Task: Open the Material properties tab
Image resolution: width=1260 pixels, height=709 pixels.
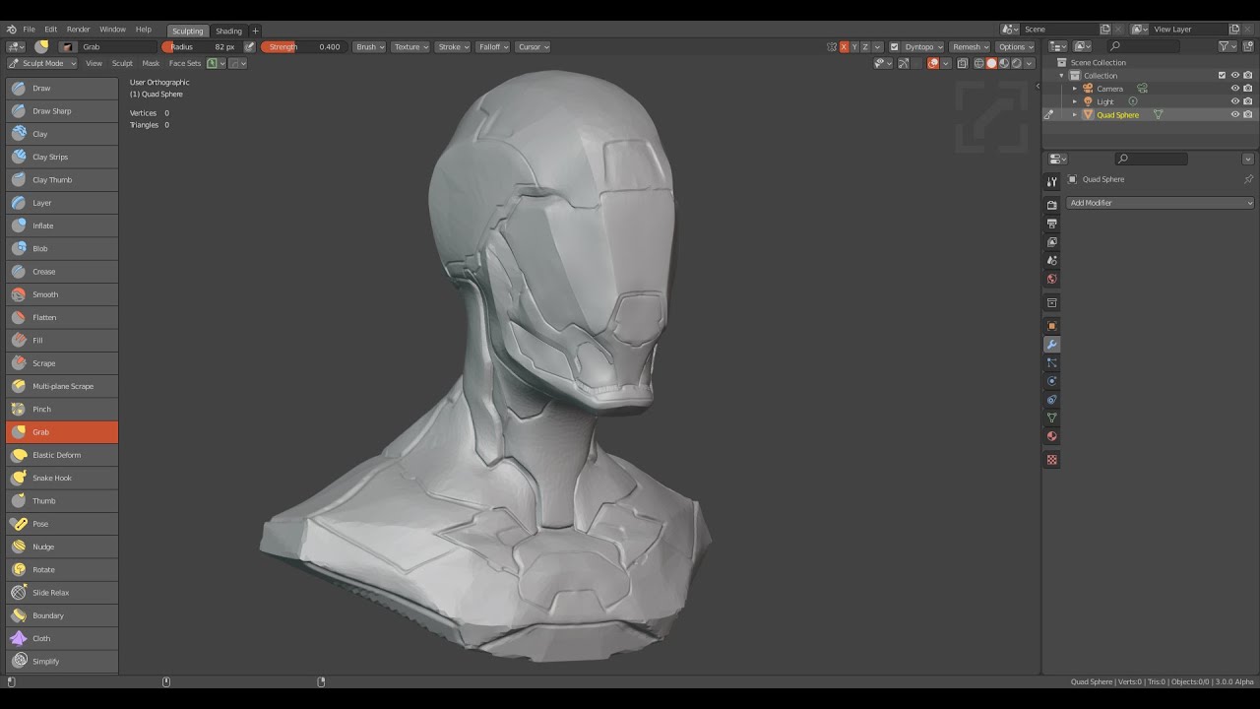Action: pos(1052,436)
